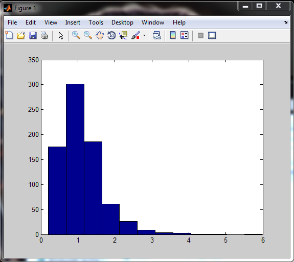The width and height of the screenshot is (294, 262).
Task: Open the View menu
Action: [51, 22]
